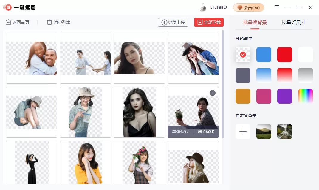This screenshot has height=190, width=319.
Task: Click the 返回首页 home icon
Action: [x=8, y=22]
